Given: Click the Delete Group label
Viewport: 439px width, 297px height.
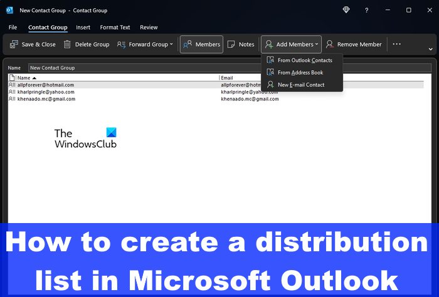Looking at the screenshot, I should pos(92,44).
